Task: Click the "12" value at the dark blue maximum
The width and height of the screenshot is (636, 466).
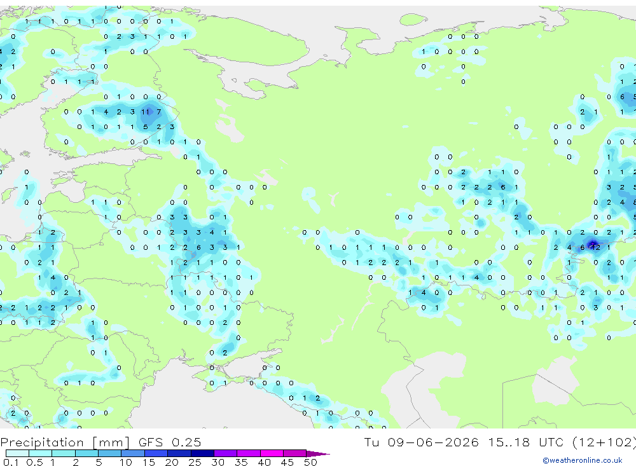Action: tap(595, 247)
